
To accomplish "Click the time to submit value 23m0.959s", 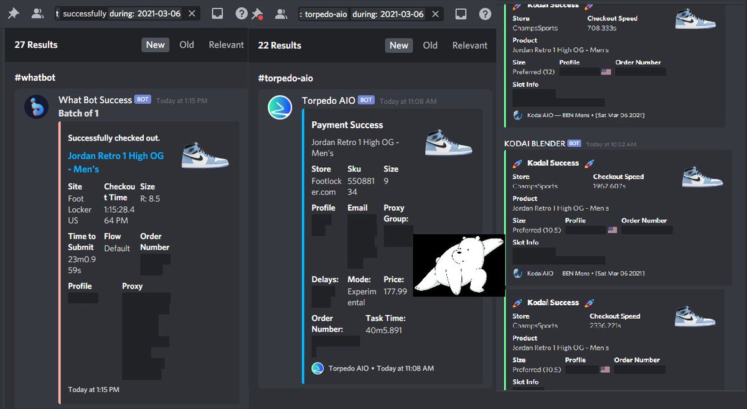I will click(x=82, y=265).
